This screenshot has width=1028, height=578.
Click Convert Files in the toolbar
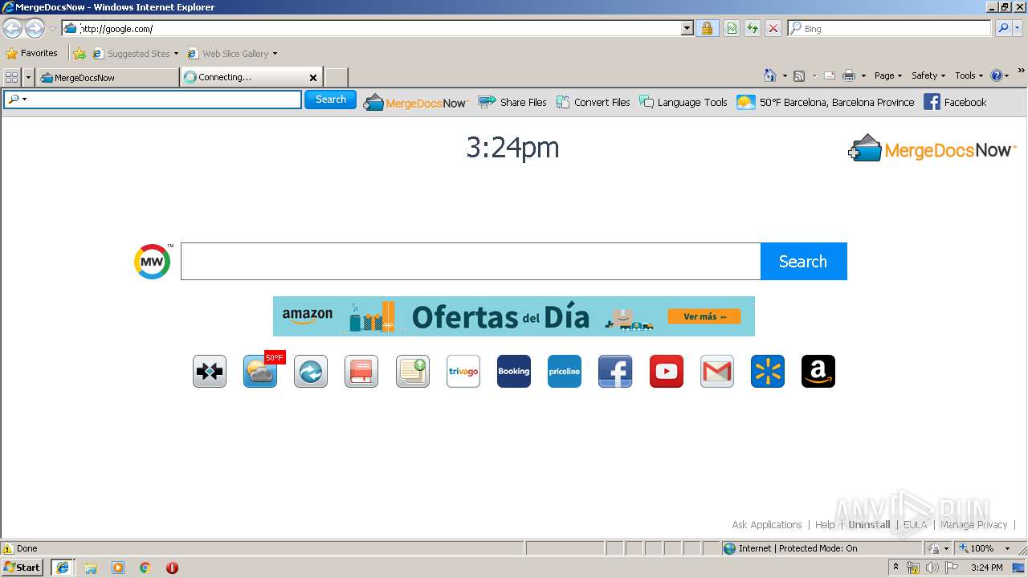click(x=593, y=102)
